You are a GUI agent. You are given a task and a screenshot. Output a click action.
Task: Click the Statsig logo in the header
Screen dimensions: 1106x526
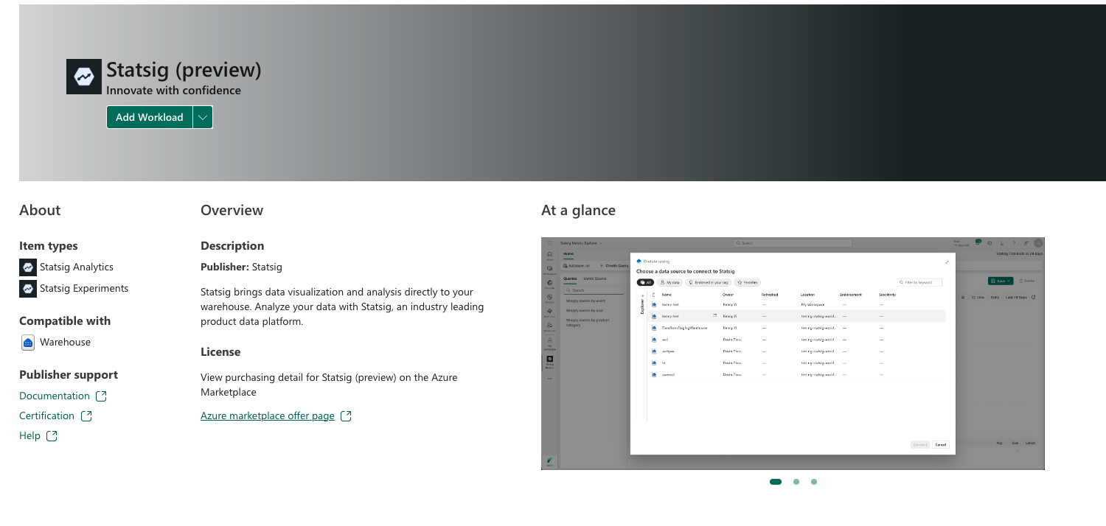click(84, 77)
